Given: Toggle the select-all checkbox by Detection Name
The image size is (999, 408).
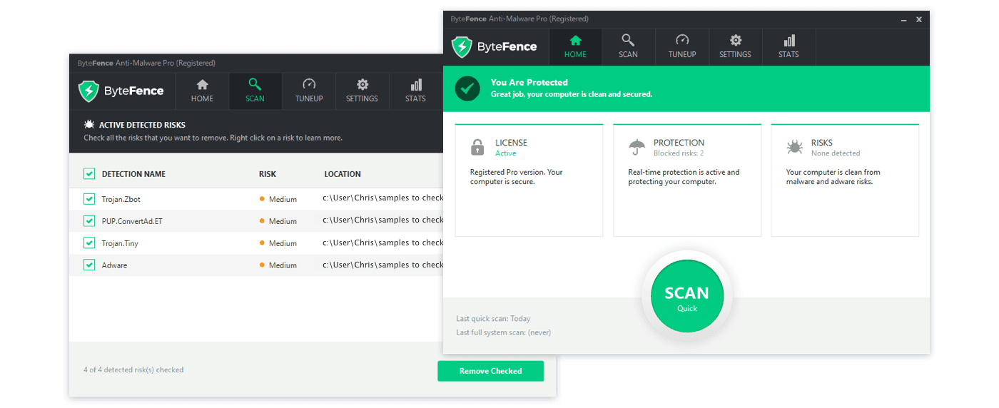Looking at the screenshot, I should click(x=89, y=173).
